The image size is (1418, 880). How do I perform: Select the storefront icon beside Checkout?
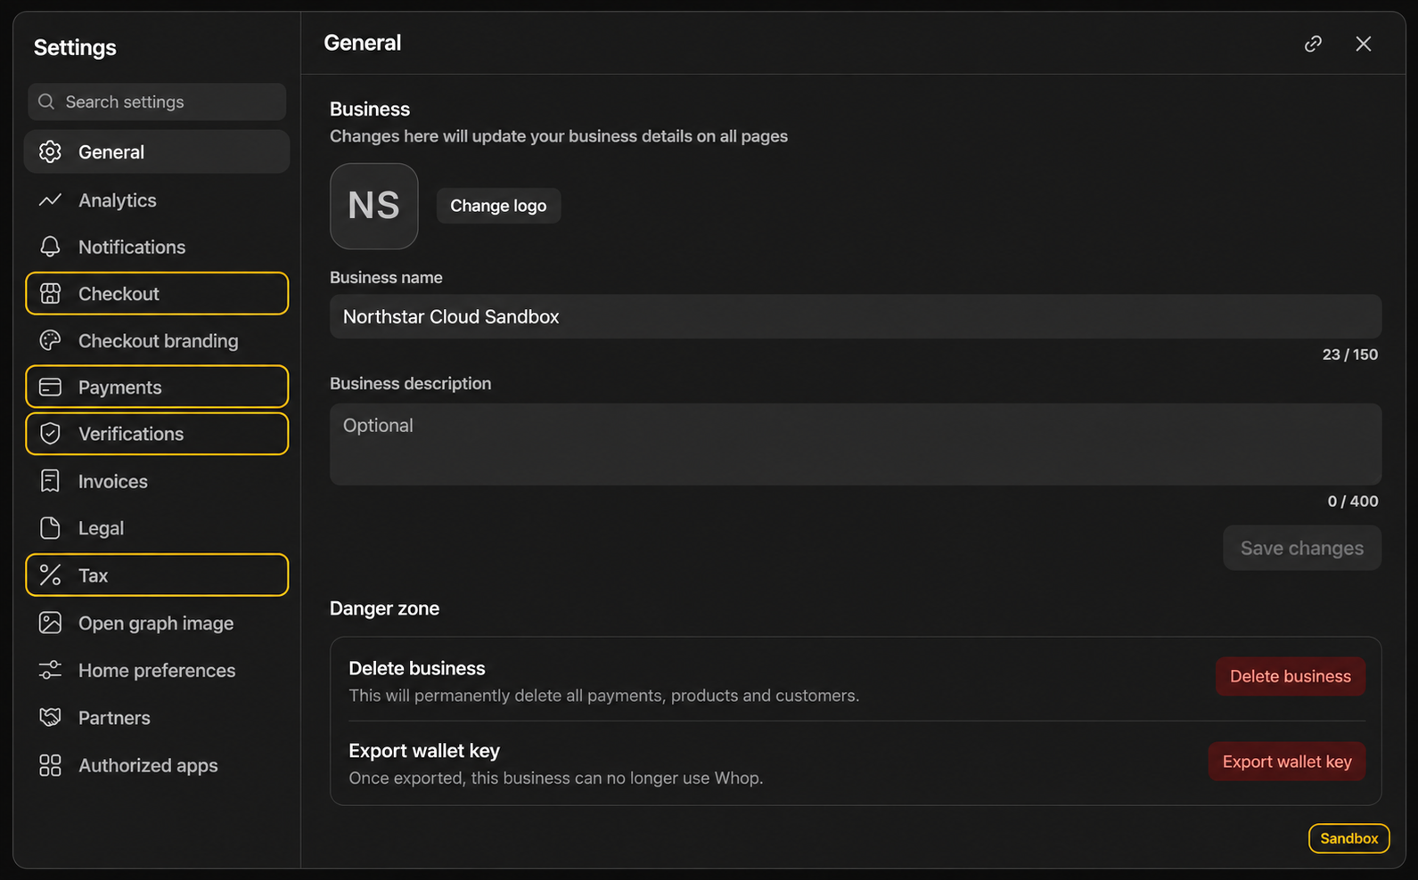click(x=51, y=293)
